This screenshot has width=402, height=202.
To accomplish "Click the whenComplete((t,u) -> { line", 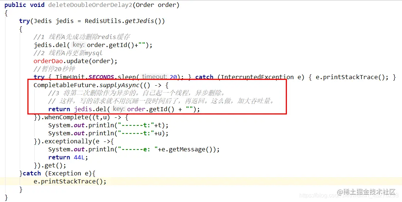I will [81, 117].
